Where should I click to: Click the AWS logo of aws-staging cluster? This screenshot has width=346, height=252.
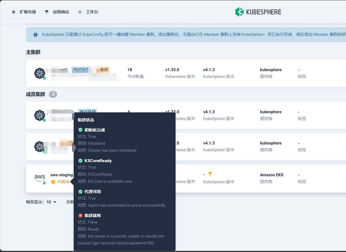pyautogui.click(x=40, y=178)
